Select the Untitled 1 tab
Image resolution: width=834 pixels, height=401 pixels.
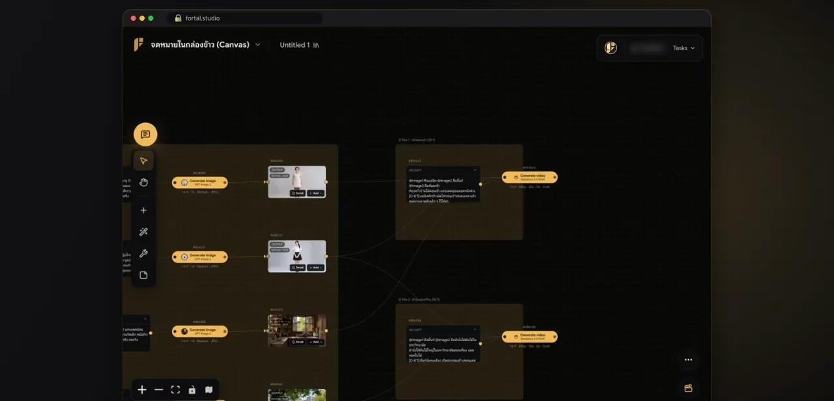(295, 45)
